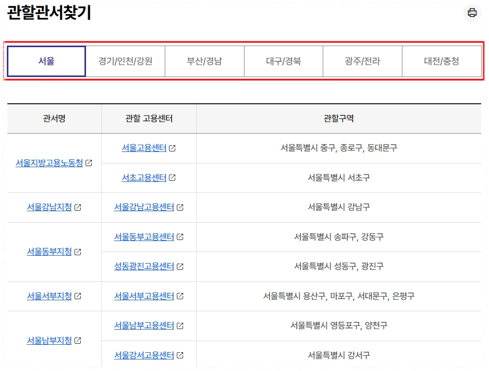Click the external link icon next to 성동광진고용센터
489x371 pixels.
[x=181, y=266]
